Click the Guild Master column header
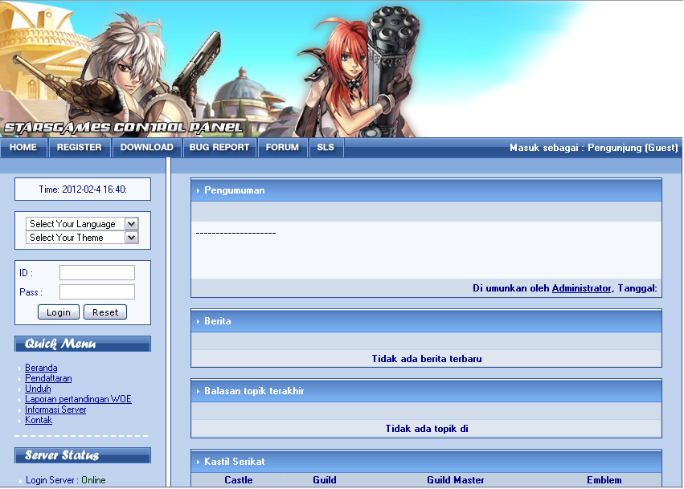Viewport: 684px width, 489px height. [x=456, y=480]
